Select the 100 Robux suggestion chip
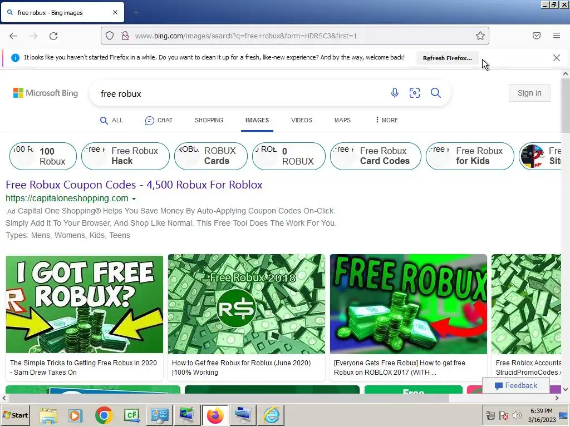570x427 pixels. [43, 156]
